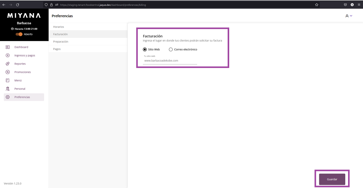Reload the page with the refresh icon
This screenshot has height=188, width=363.
17,5
